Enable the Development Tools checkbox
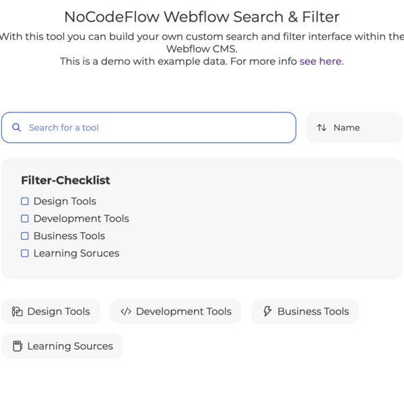 point(25,219)
